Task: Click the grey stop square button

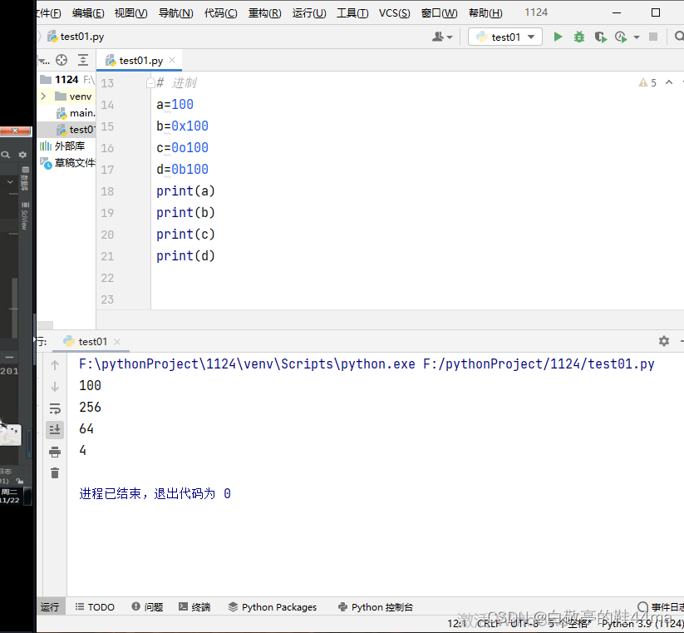Action: point(653,37)
